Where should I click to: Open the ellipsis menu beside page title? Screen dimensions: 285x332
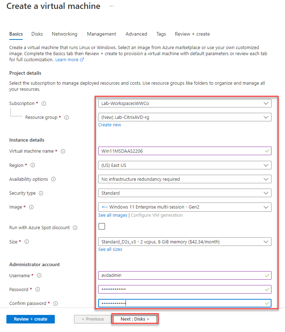point(112,6)
